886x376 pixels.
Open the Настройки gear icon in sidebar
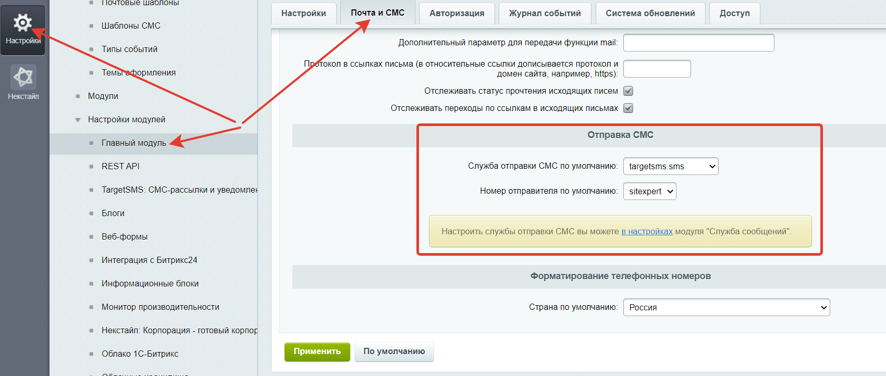point(22,29)
